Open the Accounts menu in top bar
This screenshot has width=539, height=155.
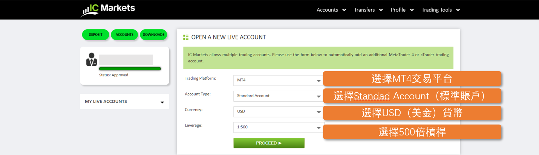click(331, 10)
